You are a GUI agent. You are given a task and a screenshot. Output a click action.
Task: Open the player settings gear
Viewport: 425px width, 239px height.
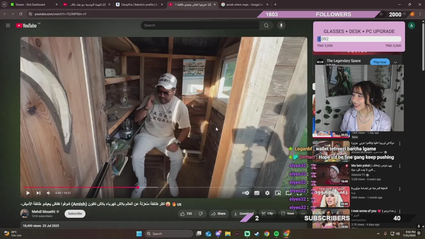click(267, 193)
